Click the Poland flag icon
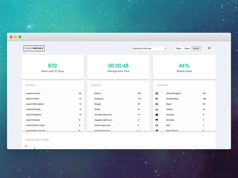 pos(156,109)
